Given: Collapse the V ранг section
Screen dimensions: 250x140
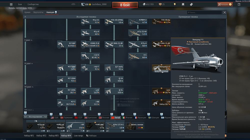Looking at the screenshot, I should coord(28,40).
